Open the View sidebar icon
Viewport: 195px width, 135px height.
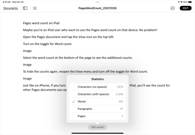(x=25, y=8)
